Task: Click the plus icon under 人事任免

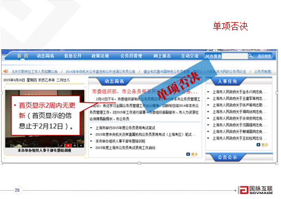Action: click(258, 145)
